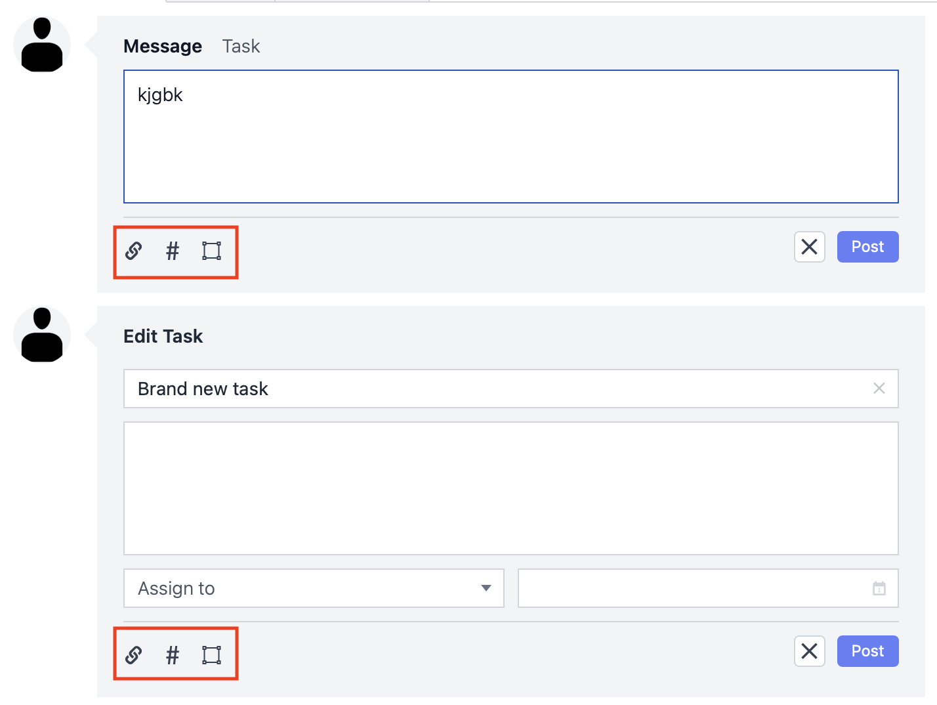The height and width of the screenshot is (705, 937).
Task: Select the hashtag icon in the Edit Task composer
Action: point(172,654)
